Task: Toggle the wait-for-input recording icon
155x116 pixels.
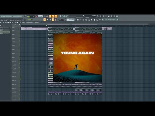Action: point(47,16)
